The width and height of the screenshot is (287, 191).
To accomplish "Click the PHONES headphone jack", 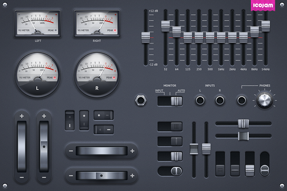I will [x=242, y=100].
